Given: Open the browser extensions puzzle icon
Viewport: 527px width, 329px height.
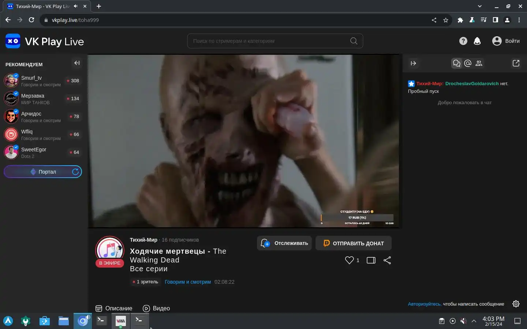Looking at the screenshot, I should [x=460, y=20].
